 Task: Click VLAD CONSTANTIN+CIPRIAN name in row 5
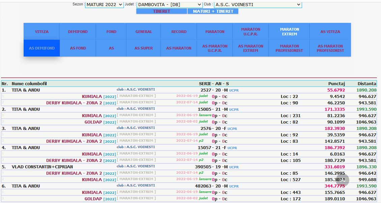(42, 167)
